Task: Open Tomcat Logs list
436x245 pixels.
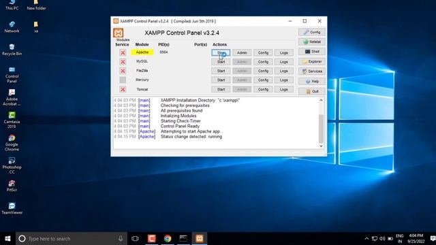Action: click(x=284, y=89)
